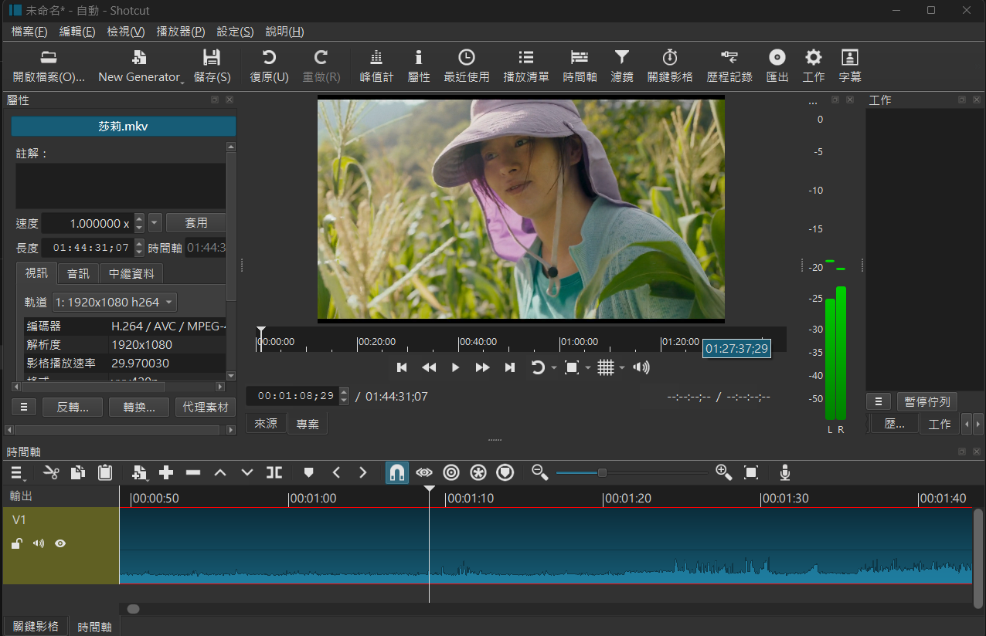Viewport: 986px width, 636px height.
Task: Toggle timeline snapping magnet
Action: [x=397, y=472]
